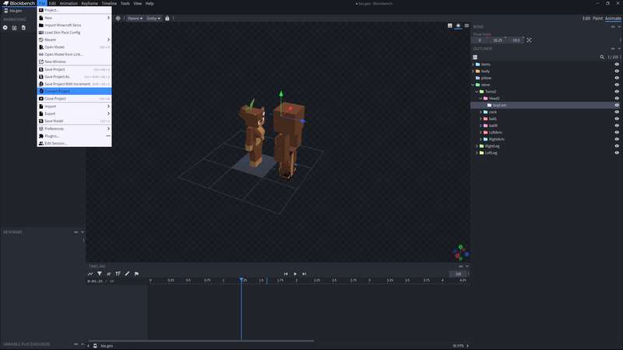Click the playhead marker on timeline ruler
Viewport: 623px width, 350px height.
coord(241,280)
